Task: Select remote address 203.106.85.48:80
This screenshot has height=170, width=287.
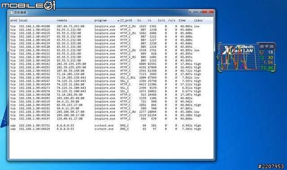Action: (70, 98)
